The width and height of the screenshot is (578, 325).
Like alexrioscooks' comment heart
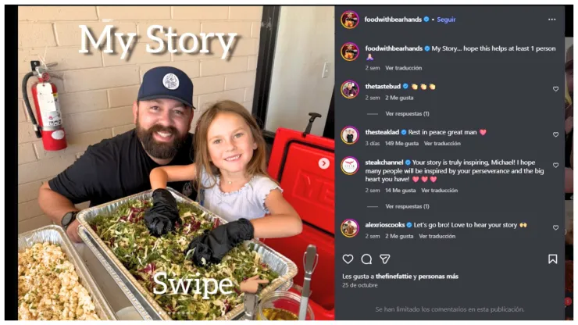coord(555,227)
